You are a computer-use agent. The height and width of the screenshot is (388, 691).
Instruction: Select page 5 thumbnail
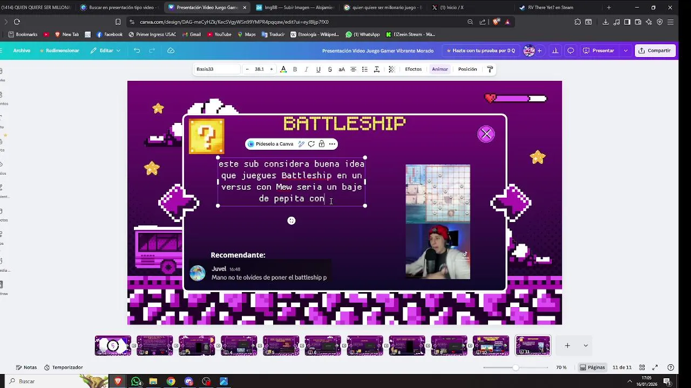[x=281, y=345]
